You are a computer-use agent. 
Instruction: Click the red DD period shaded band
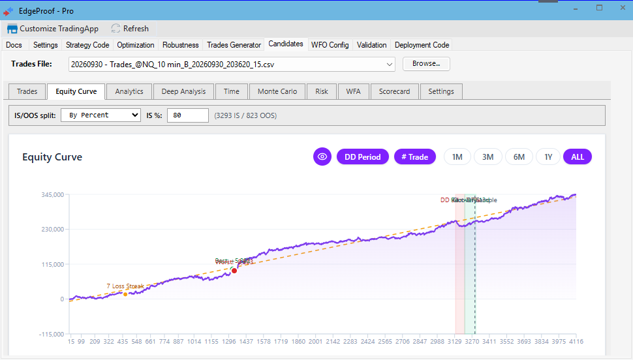click(x=460, y=264)
